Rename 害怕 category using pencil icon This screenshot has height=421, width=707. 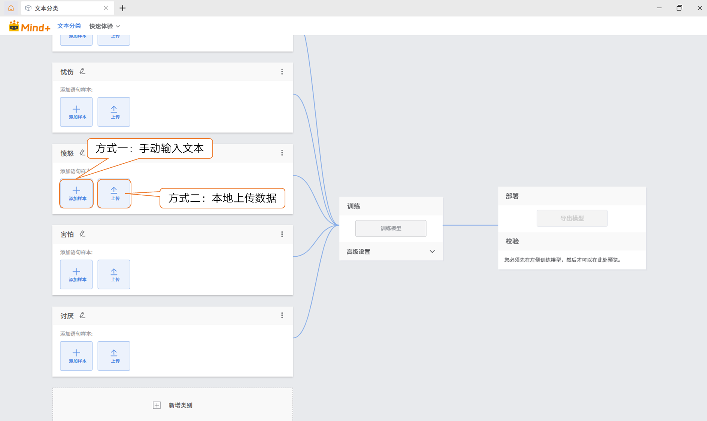[82, 234]
